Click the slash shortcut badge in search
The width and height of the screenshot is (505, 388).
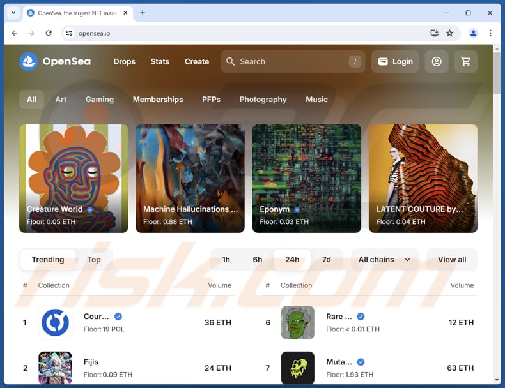[x=355, y=61]
